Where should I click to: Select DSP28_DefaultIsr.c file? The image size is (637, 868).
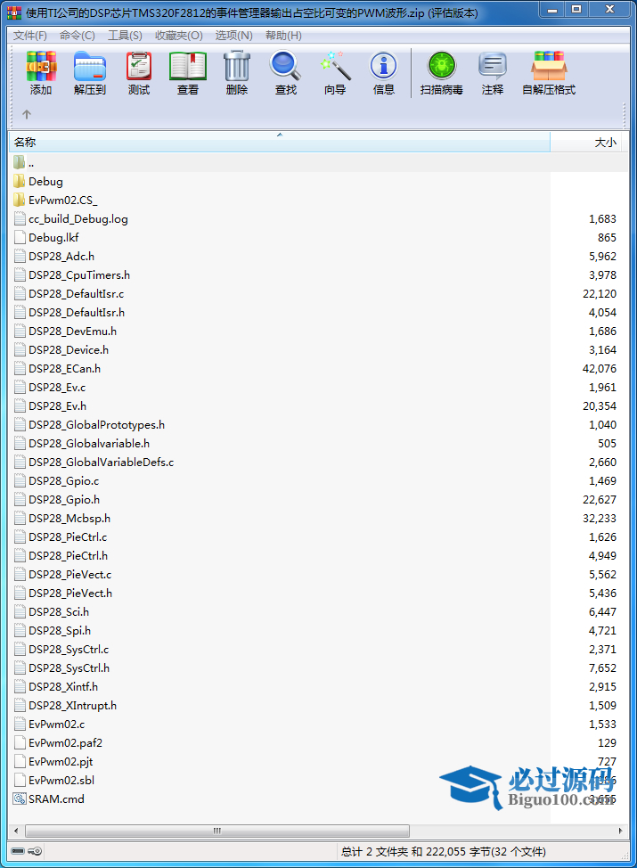click(77, 294)
